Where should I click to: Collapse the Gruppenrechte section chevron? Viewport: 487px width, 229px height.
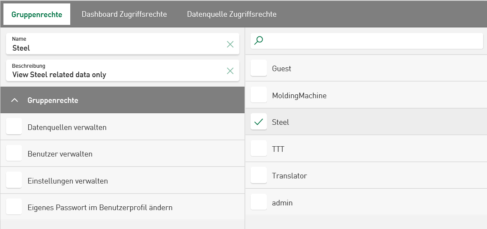point(15,100)
